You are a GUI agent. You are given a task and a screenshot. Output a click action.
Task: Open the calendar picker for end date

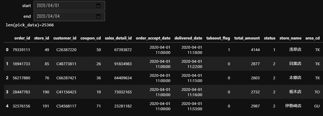98,17
